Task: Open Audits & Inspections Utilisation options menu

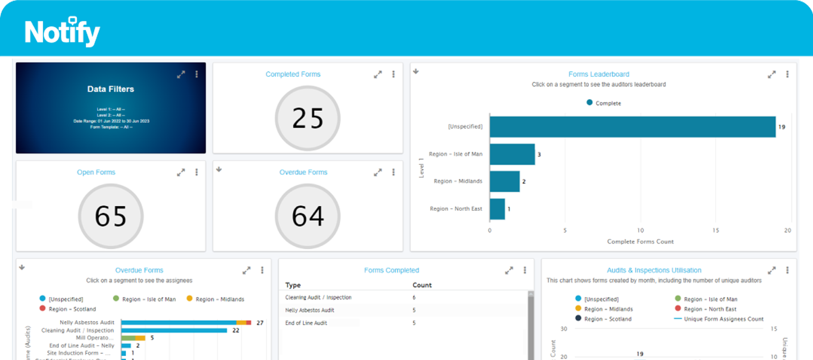Action: pos(787,270)
